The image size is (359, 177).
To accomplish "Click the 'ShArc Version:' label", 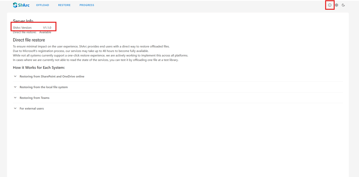I will pos(22,28).
